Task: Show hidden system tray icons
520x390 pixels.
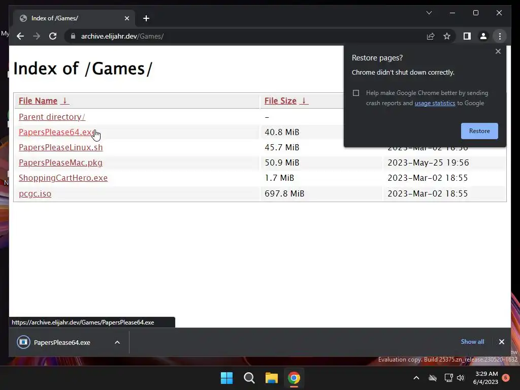Action: (x=416, y=378)
